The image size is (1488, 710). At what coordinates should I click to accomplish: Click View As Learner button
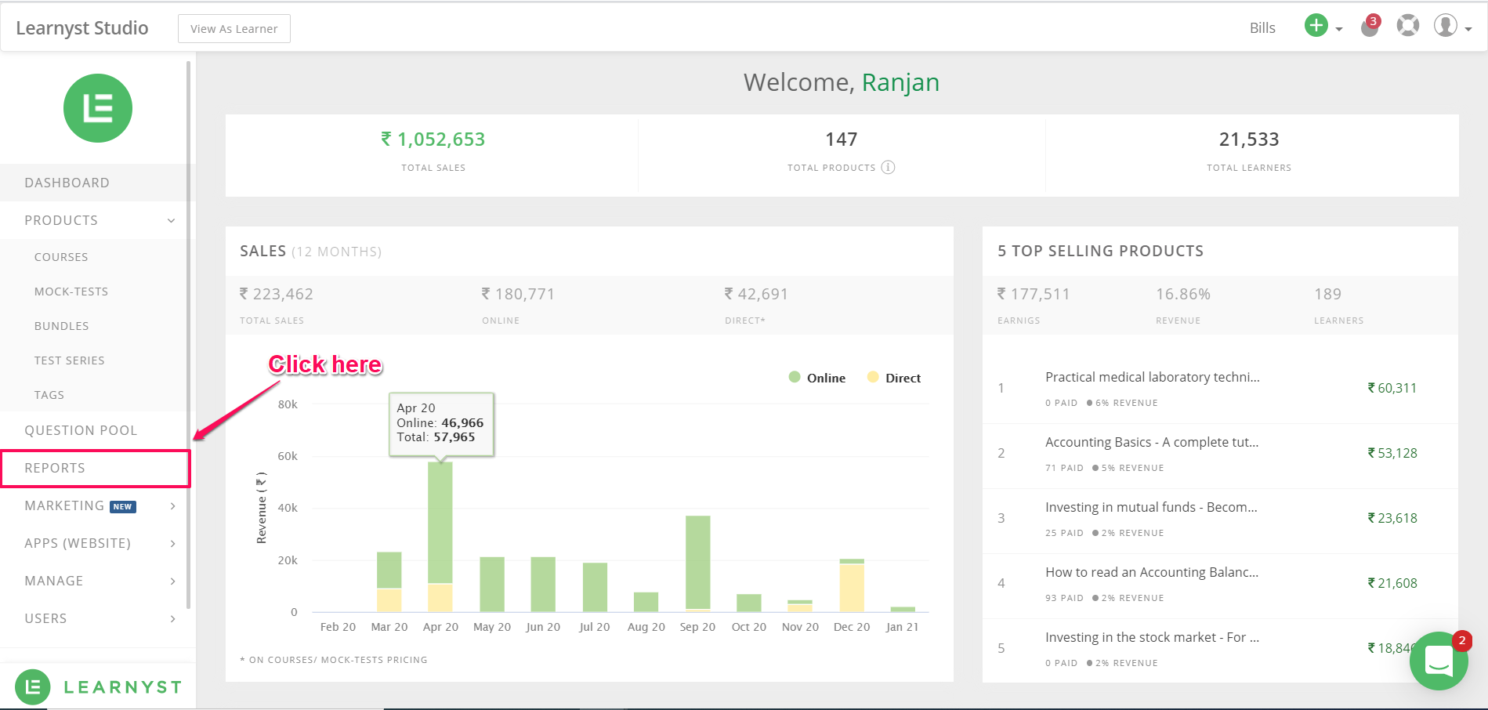[234, 29]
